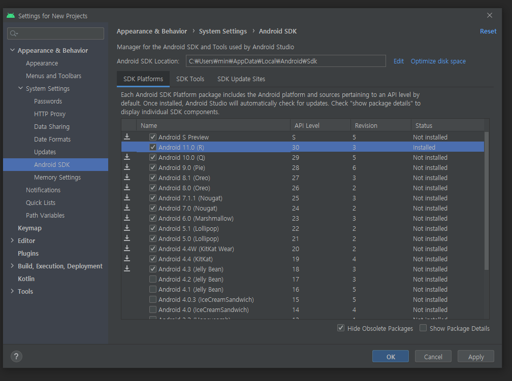Confirm with the OK button
This screenshot has width=512, height=381.
point(391,357)
